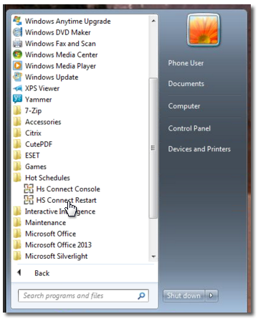Click the Accessories folder icon

point(17,122)
